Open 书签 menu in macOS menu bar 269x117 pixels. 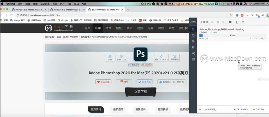(x=55, y=4)
